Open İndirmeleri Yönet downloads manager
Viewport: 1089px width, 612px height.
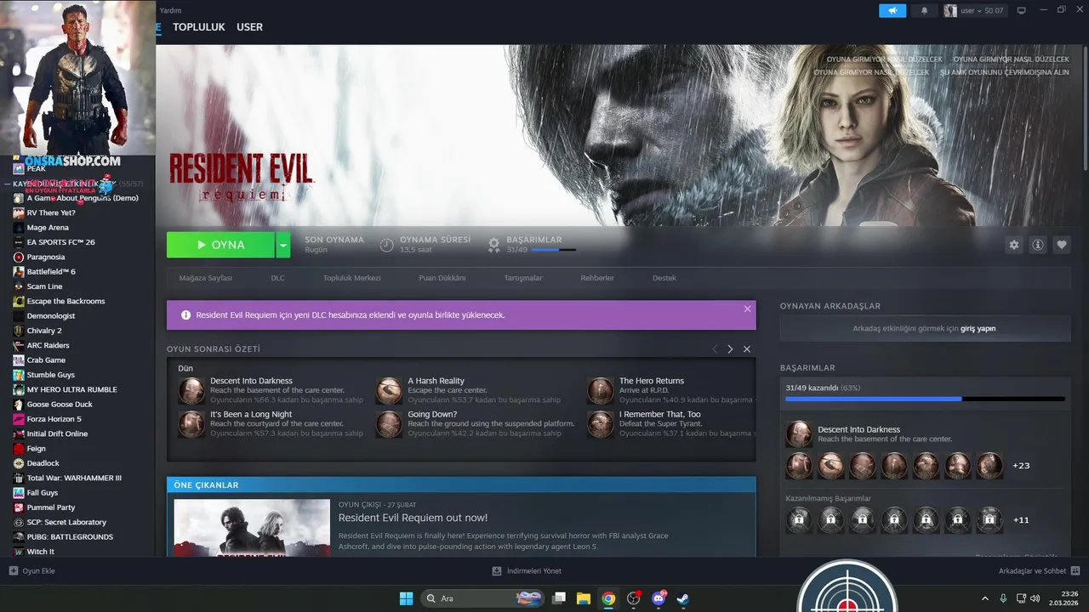[x=527, y=571]
